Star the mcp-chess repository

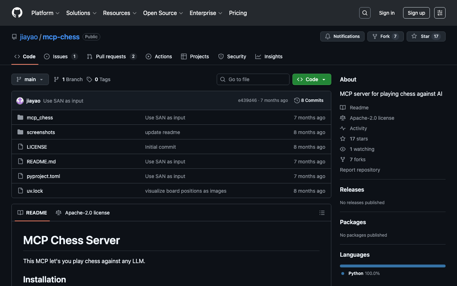pyautogui.click(x=426, y=36)
